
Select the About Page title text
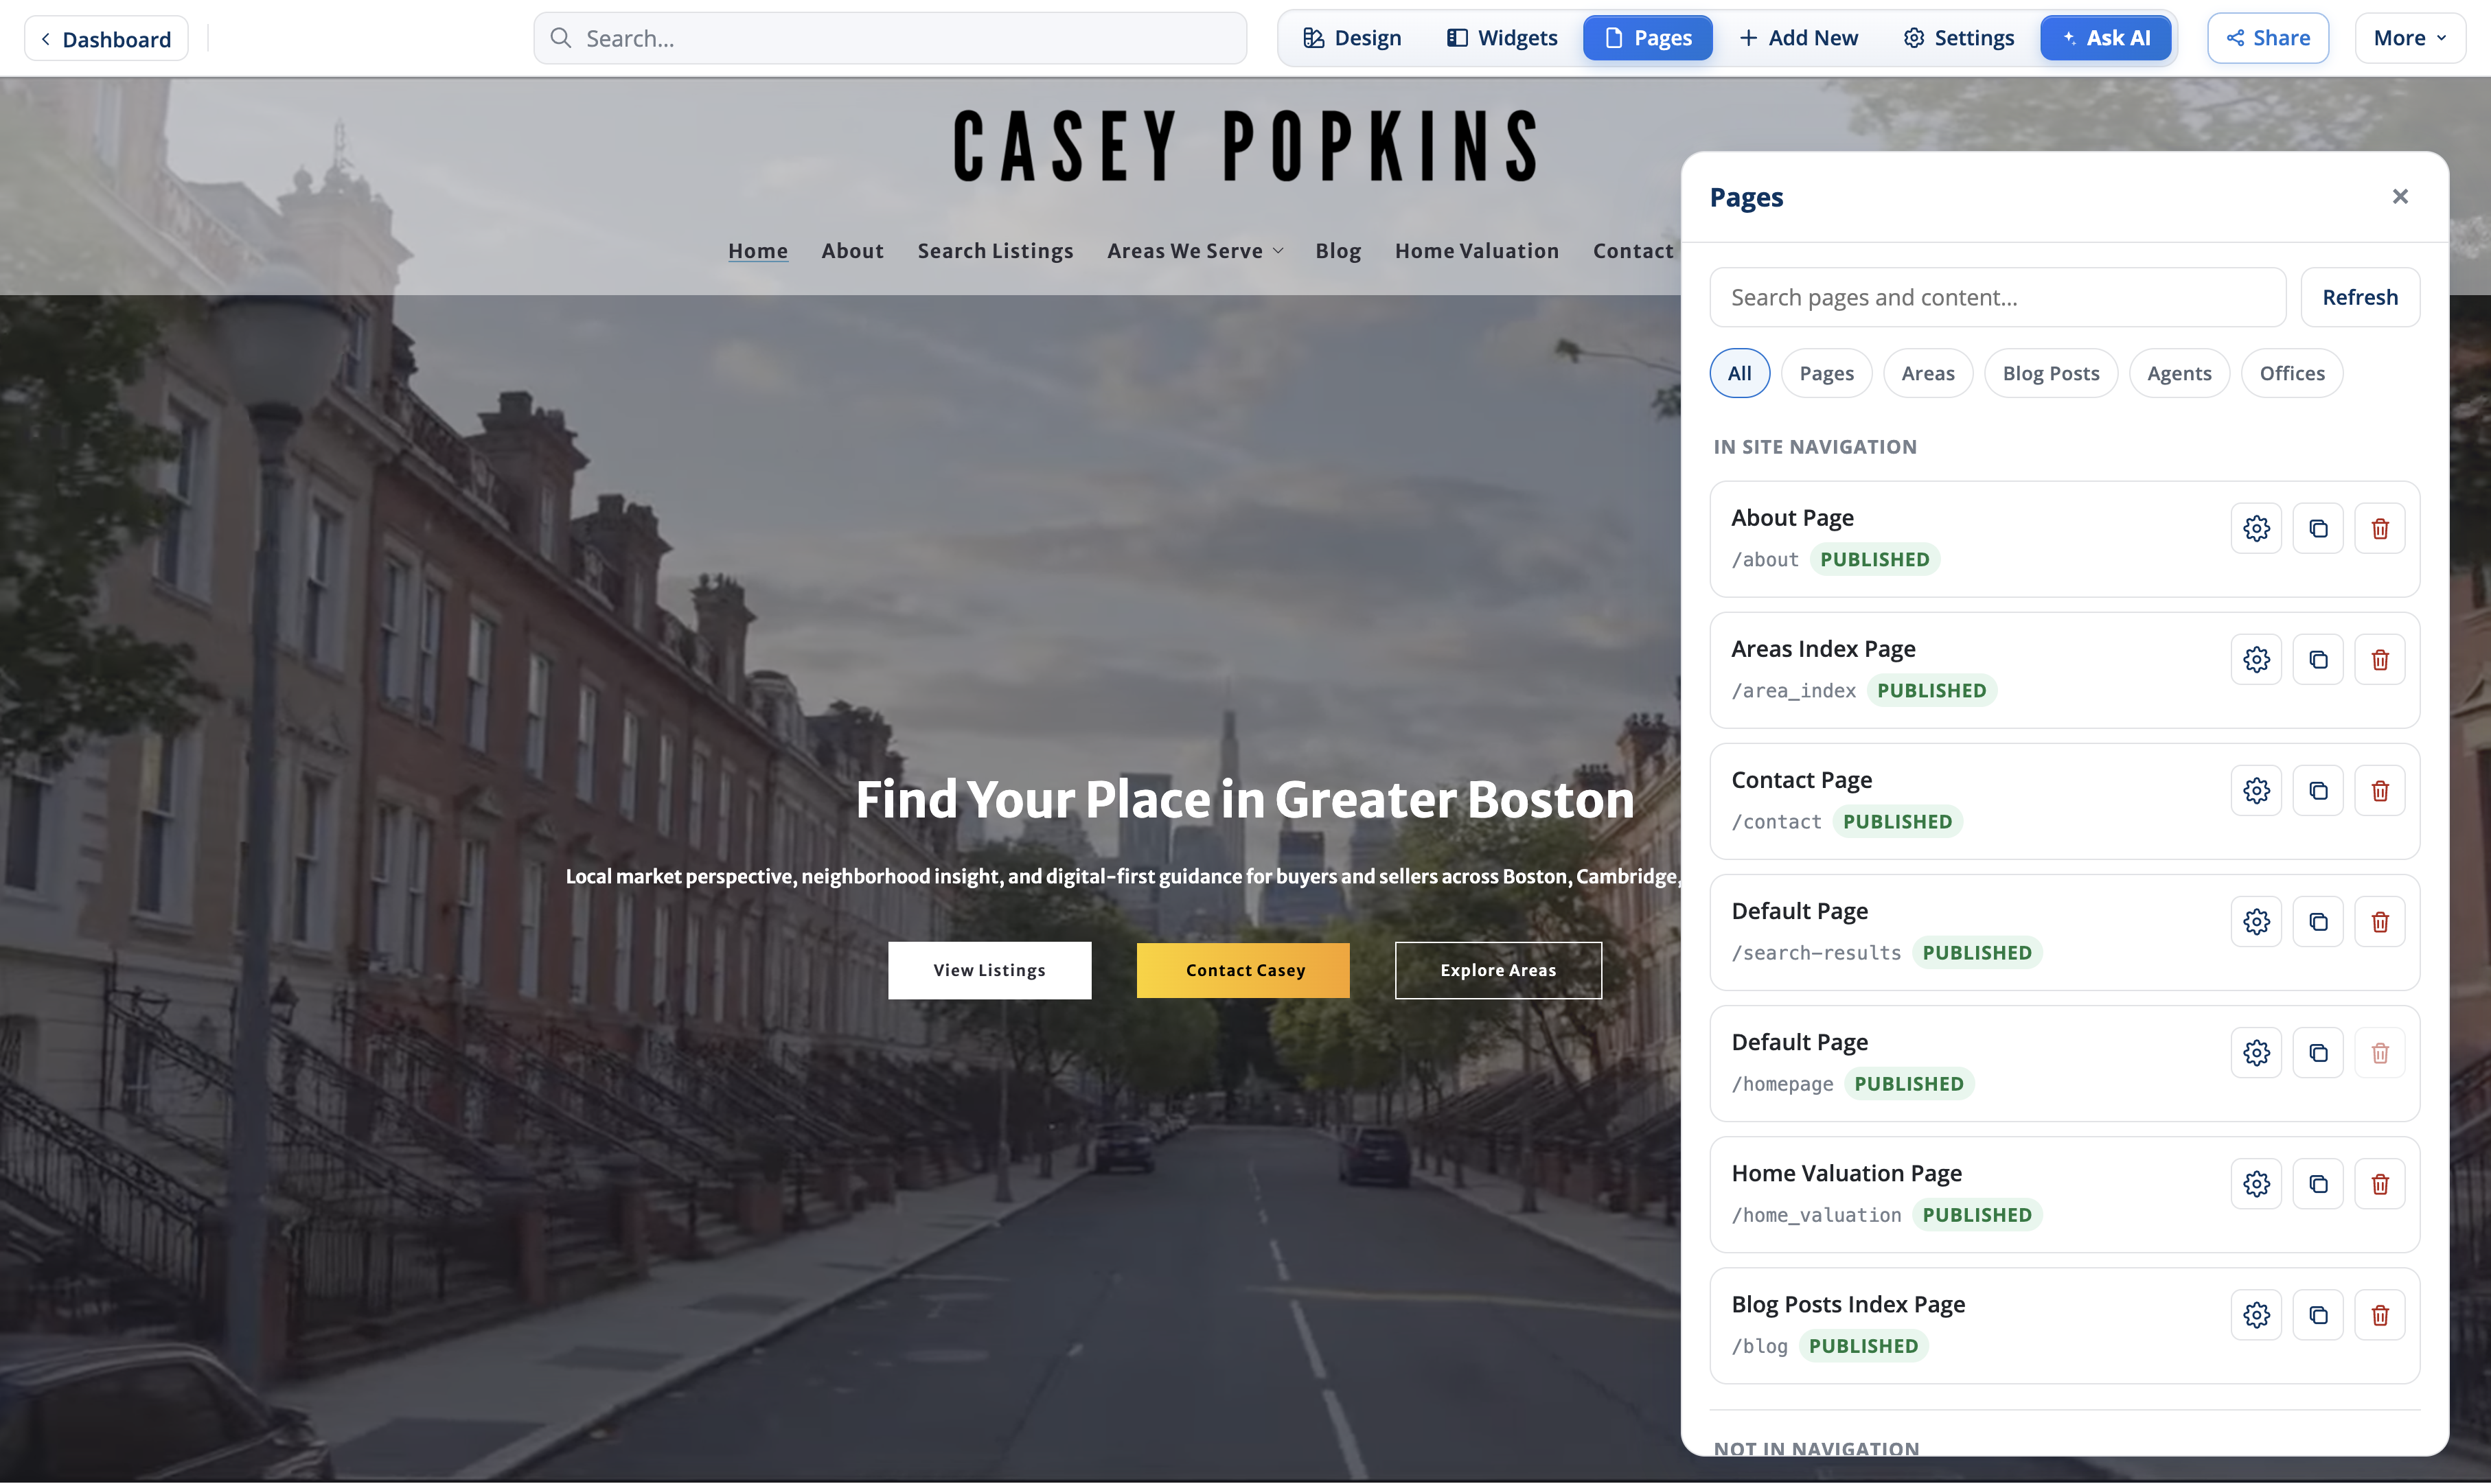(x=1792, y=517)
